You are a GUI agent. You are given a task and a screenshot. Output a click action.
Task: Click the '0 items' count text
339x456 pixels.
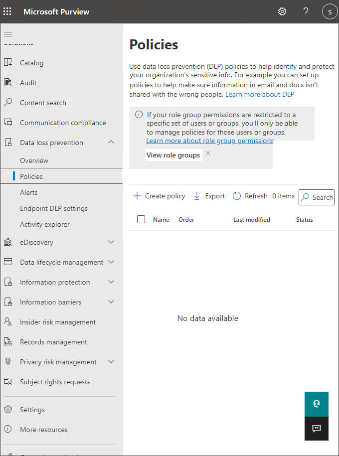[x=284, y=196]
